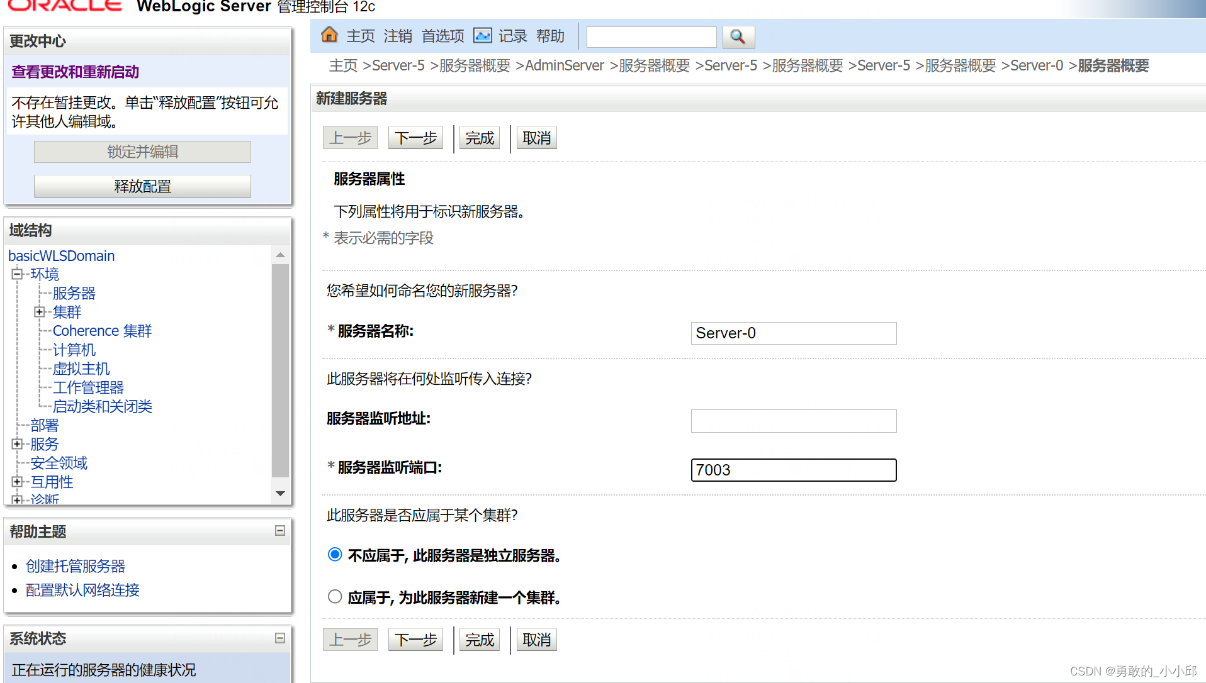Open 创建托管服务器 help link
Image resolution: width=1206 pixels, height=683 pixels.
point(76,566)
